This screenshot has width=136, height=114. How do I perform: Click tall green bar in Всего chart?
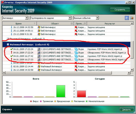click(x=61, y=91)
